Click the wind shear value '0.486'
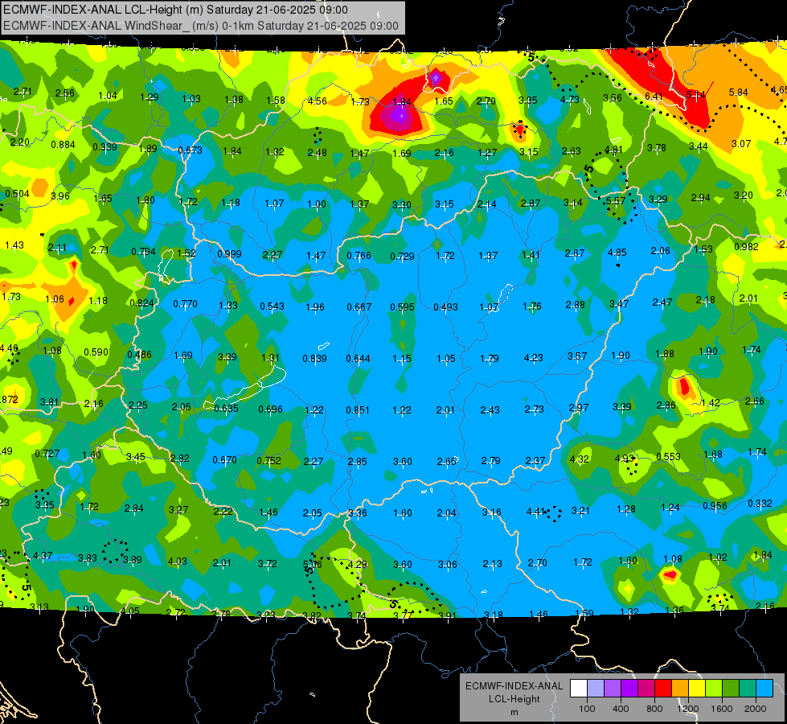Viewport: 787px width, 724px height. point(140,354)
